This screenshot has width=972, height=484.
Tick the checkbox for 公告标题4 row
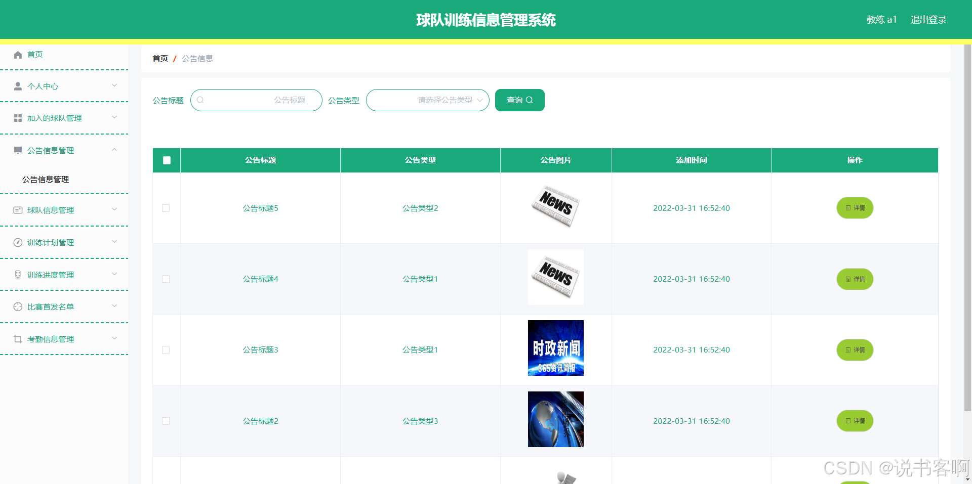(x=166, y=279)
